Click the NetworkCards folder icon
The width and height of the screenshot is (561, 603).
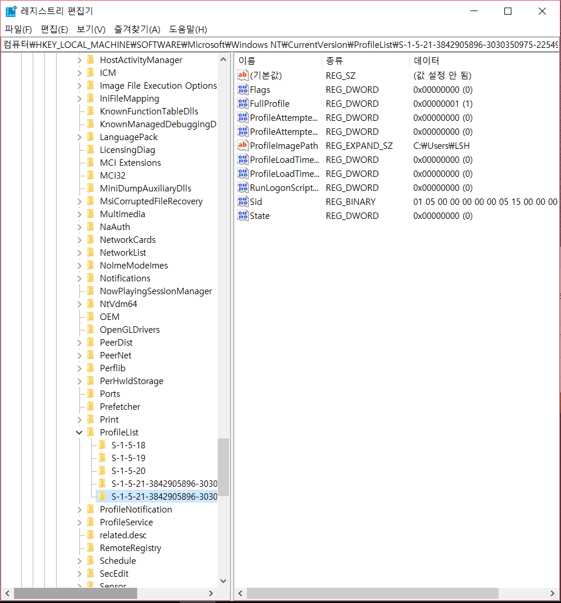coord(90,239)
